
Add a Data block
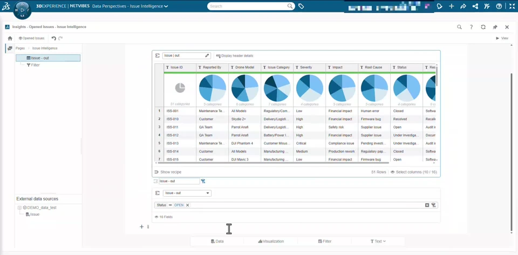217,241
